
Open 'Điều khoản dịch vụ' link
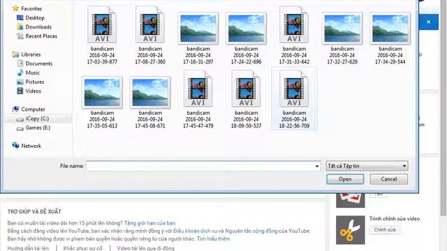196,231
